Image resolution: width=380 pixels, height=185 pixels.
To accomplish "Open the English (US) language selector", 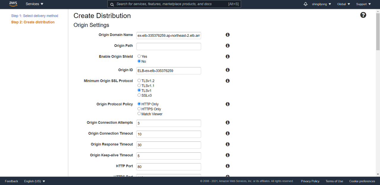I will pyautogui.click(x=35, y=181).
